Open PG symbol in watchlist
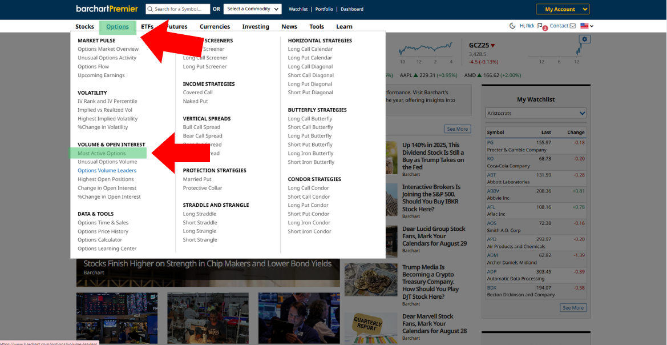This screenshot has width=667, height=345. pyautogui.click(x=490, y=143)
